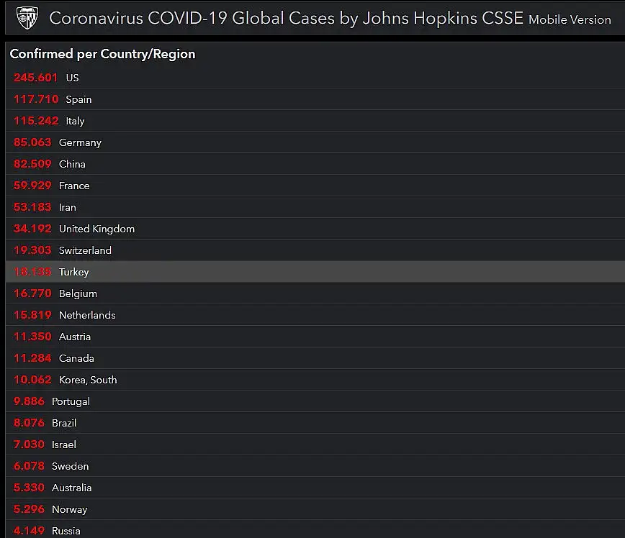Select the Netherlands row
This screenshot has width=625, height=538.
point(315,314)
